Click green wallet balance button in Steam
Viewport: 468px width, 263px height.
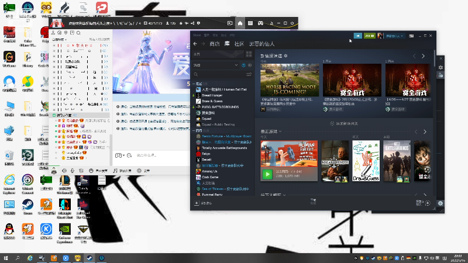[370, 36]
